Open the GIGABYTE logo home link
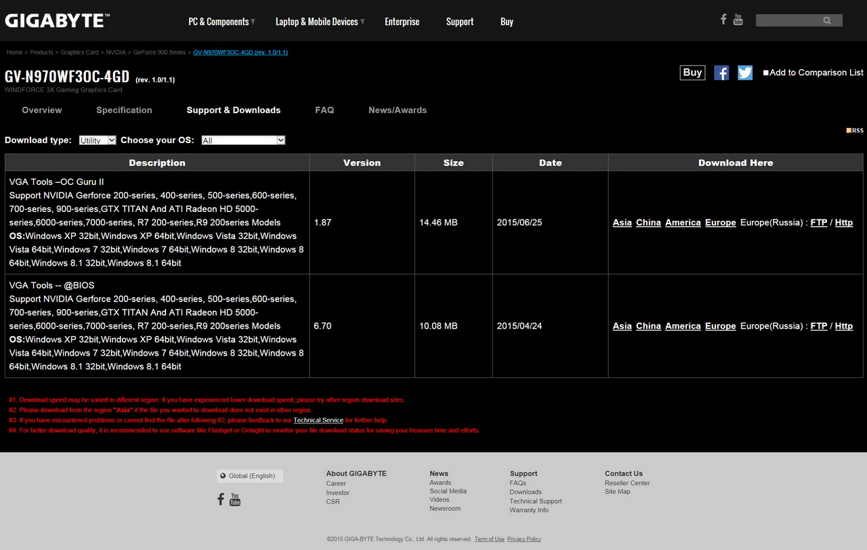Screen dimensions: 867x550 (57, 21)
